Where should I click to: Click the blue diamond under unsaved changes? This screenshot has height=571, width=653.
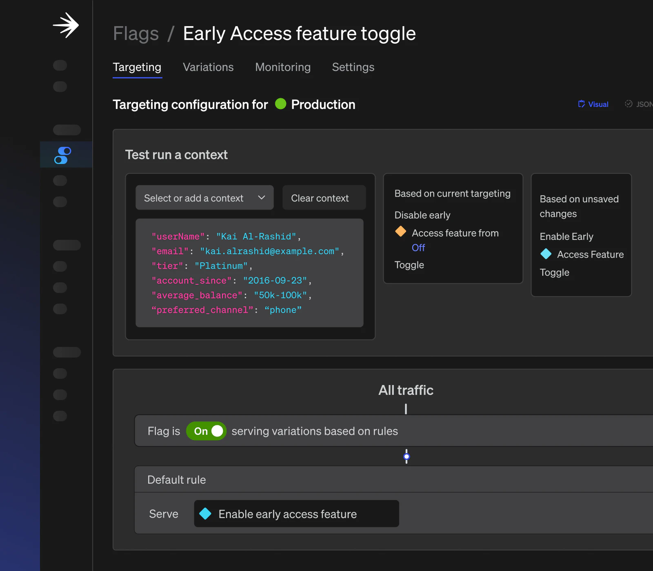click(546, 254)
